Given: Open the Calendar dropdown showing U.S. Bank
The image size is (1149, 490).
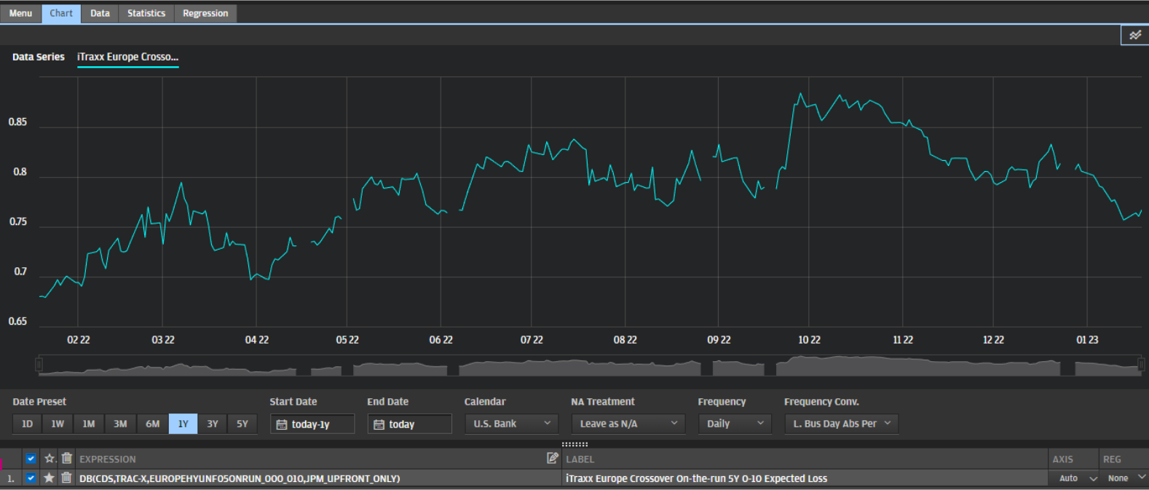Looking at the screenshot, I should (511, 424).
